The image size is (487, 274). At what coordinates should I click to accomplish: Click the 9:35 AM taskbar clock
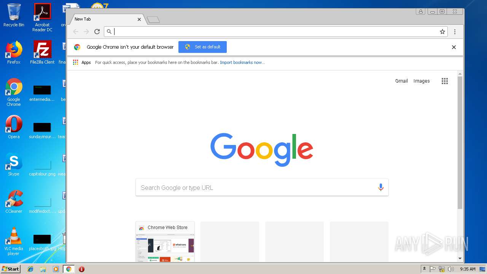tap(468, 269)
